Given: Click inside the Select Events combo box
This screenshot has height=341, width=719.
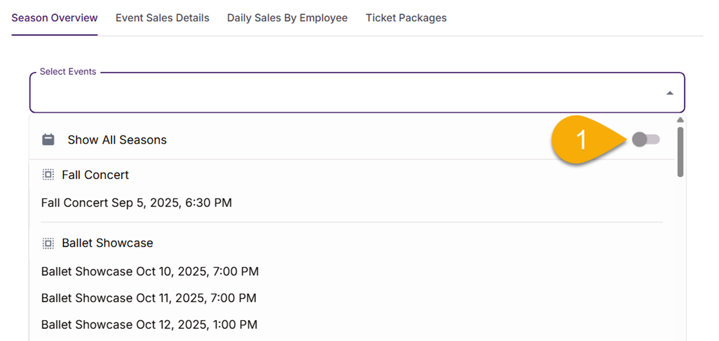Looking at the screenshot, I should pyautogui.click(x=348, y=93).
